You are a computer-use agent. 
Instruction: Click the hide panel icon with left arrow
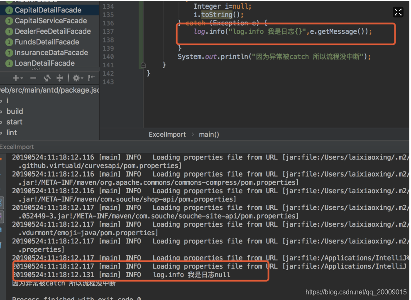[91, 78]
